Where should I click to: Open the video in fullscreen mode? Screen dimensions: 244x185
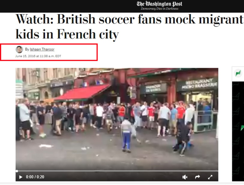210,177
